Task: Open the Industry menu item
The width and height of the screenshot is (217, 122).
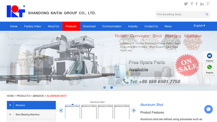Action: (x=133, y=26)
